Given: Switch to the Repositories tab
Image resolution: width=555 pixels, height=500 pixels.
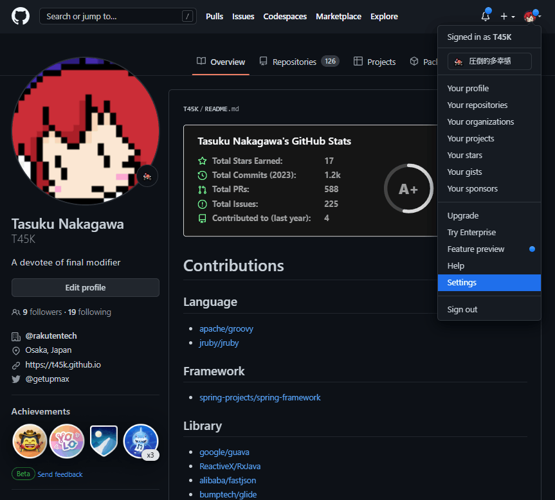Looking at the screenshot, I should click(x=300, y=62).
